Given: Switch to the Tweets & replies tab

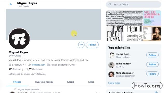Looking at the screenshot, I should point(44,82).
